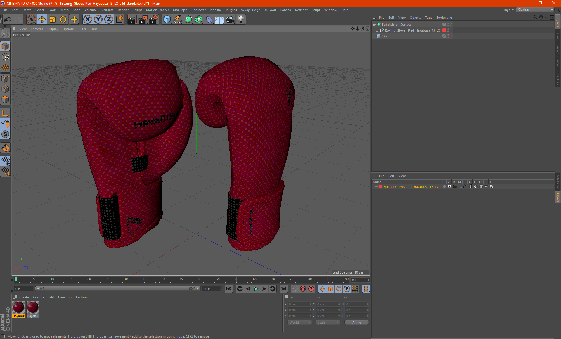Screen dimensions: 561x339
Task: Make the object editable
Action: pos(5,34)
